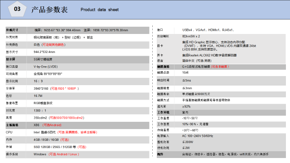Click the aspect ratio value "16 : 9"
This screenshot has height=163, width=290.
pos(38,81)
